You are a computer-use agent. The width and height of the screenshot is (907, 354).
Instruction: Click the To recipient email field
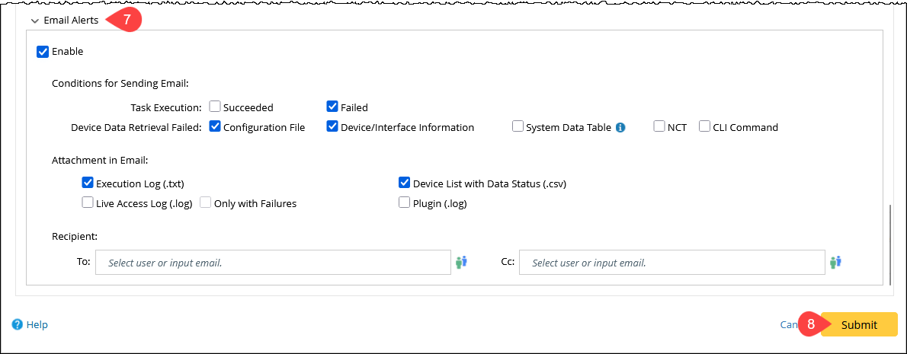tap(273, 263)
